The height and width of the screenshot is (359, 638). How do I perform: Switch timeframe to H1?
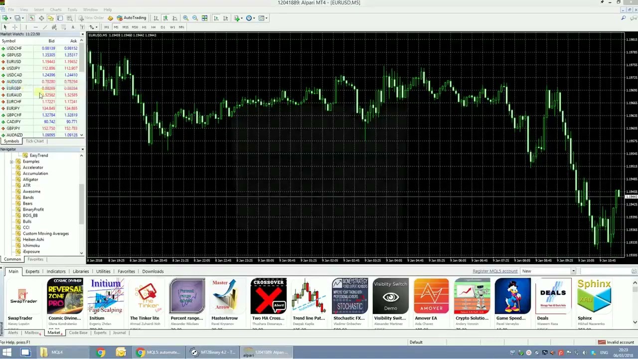pos(144,27)
